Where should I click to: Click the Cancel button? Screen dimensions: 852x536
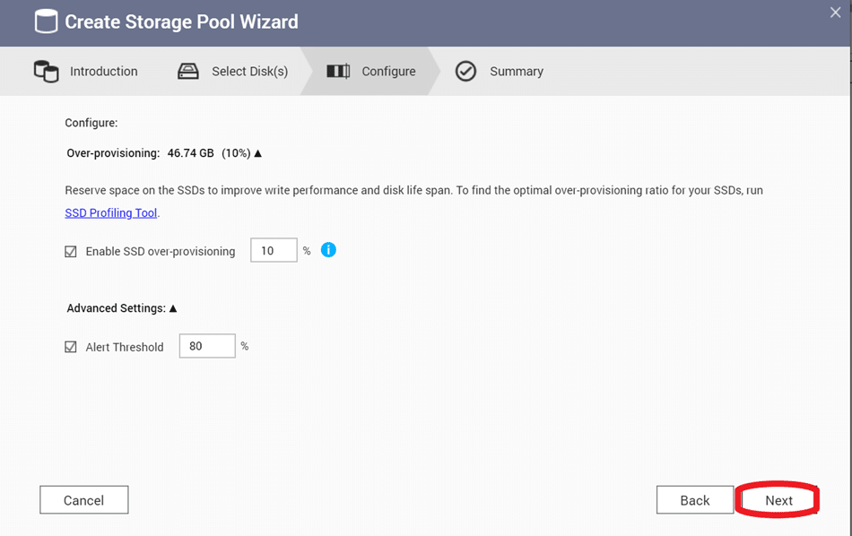(84, 500)
